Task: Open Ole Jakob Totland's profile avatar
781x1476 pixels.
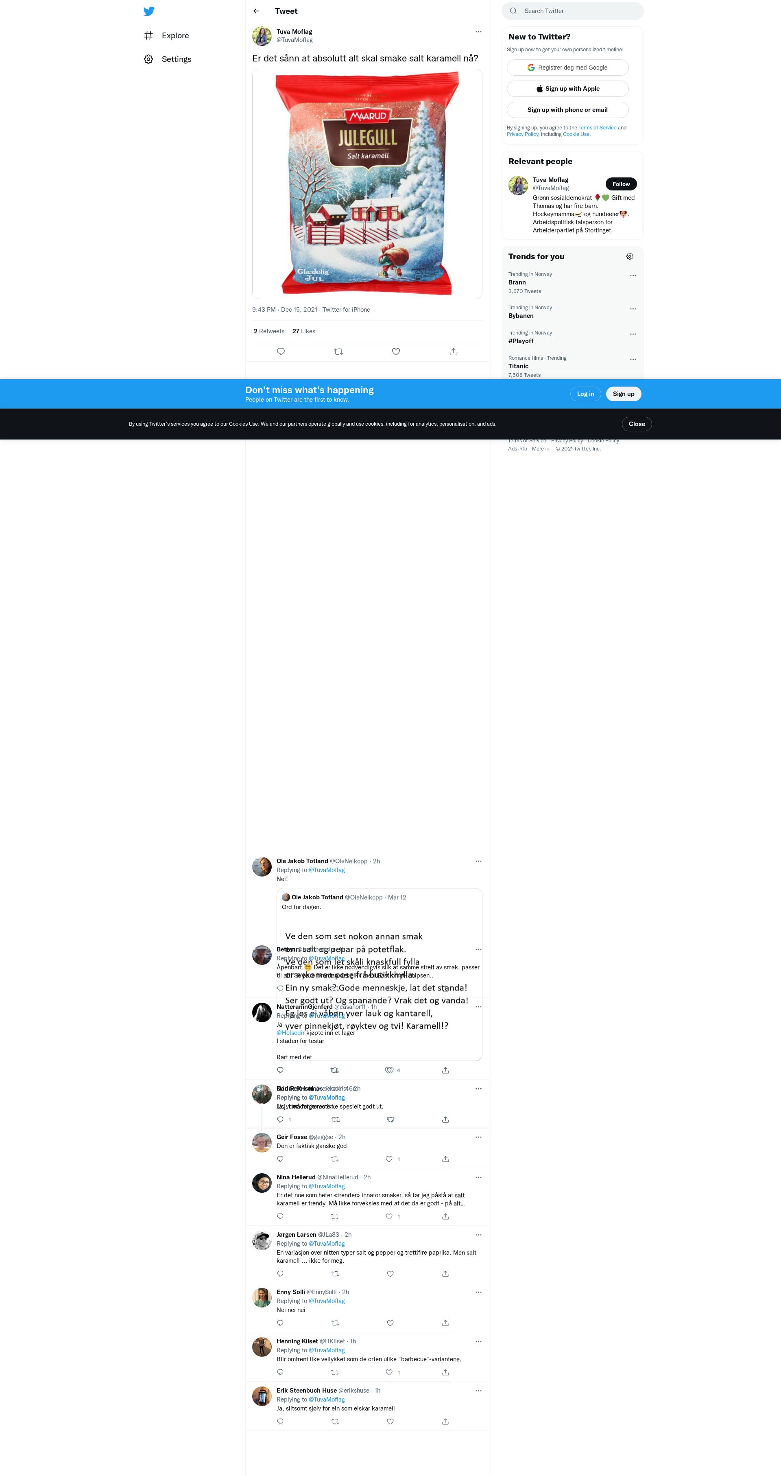Action: coord(262,867)
